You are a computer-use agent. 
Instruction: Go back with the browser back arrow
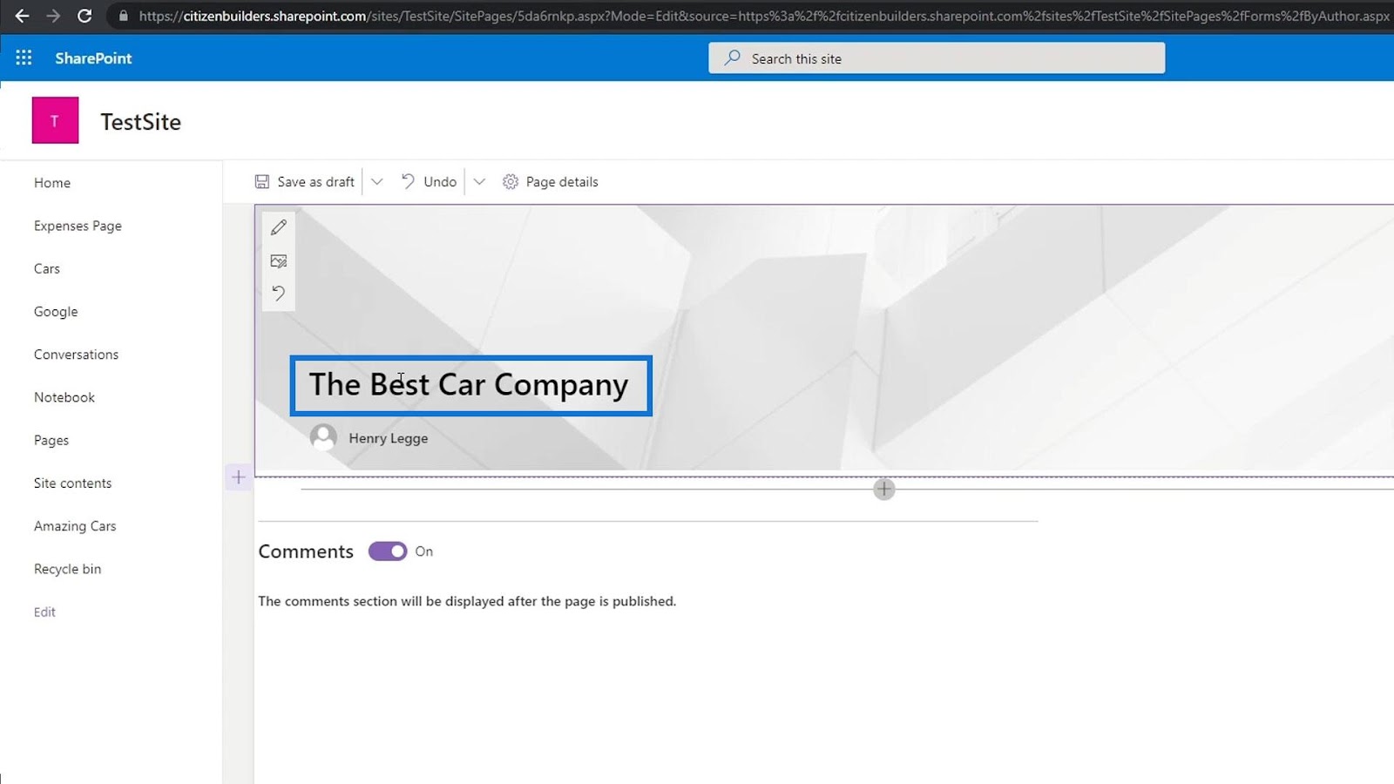(x=22, y=16)
